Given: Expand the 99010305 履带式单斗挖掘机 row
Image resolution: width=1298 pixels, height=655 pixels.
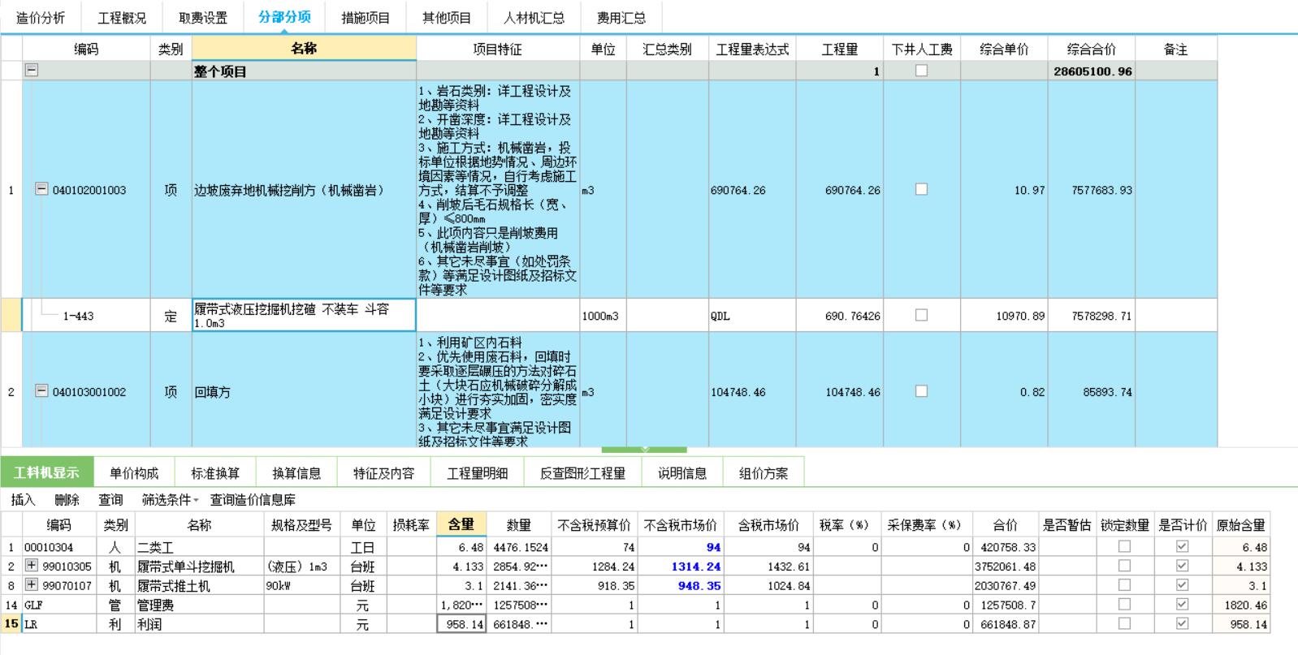Looking at the screenshot, I should pyautogui.click(x=32, y=566).
